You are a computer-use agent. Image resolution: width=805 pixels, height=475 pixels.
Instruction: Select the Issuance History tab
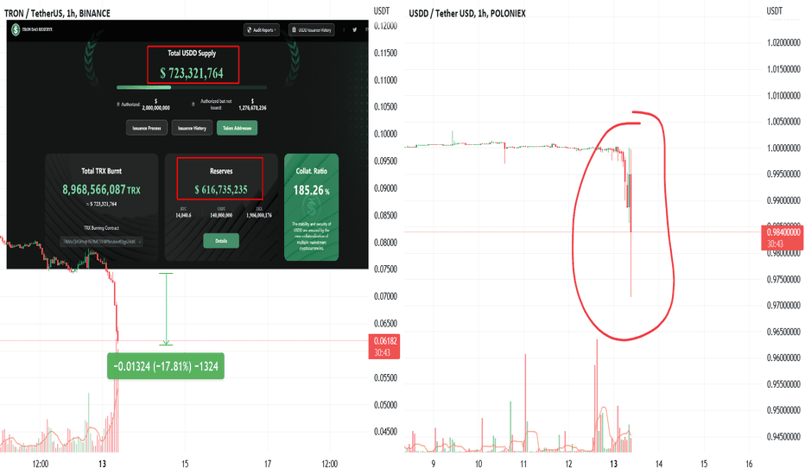click(x=192, y=128)
